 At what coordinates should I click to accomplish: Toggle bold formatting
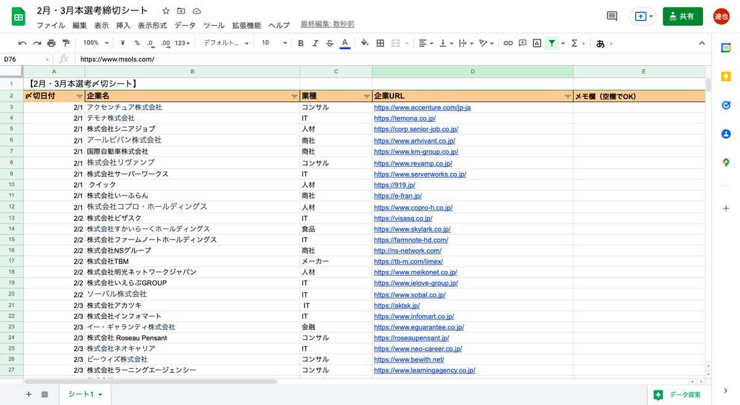click(x=301, y=43)
